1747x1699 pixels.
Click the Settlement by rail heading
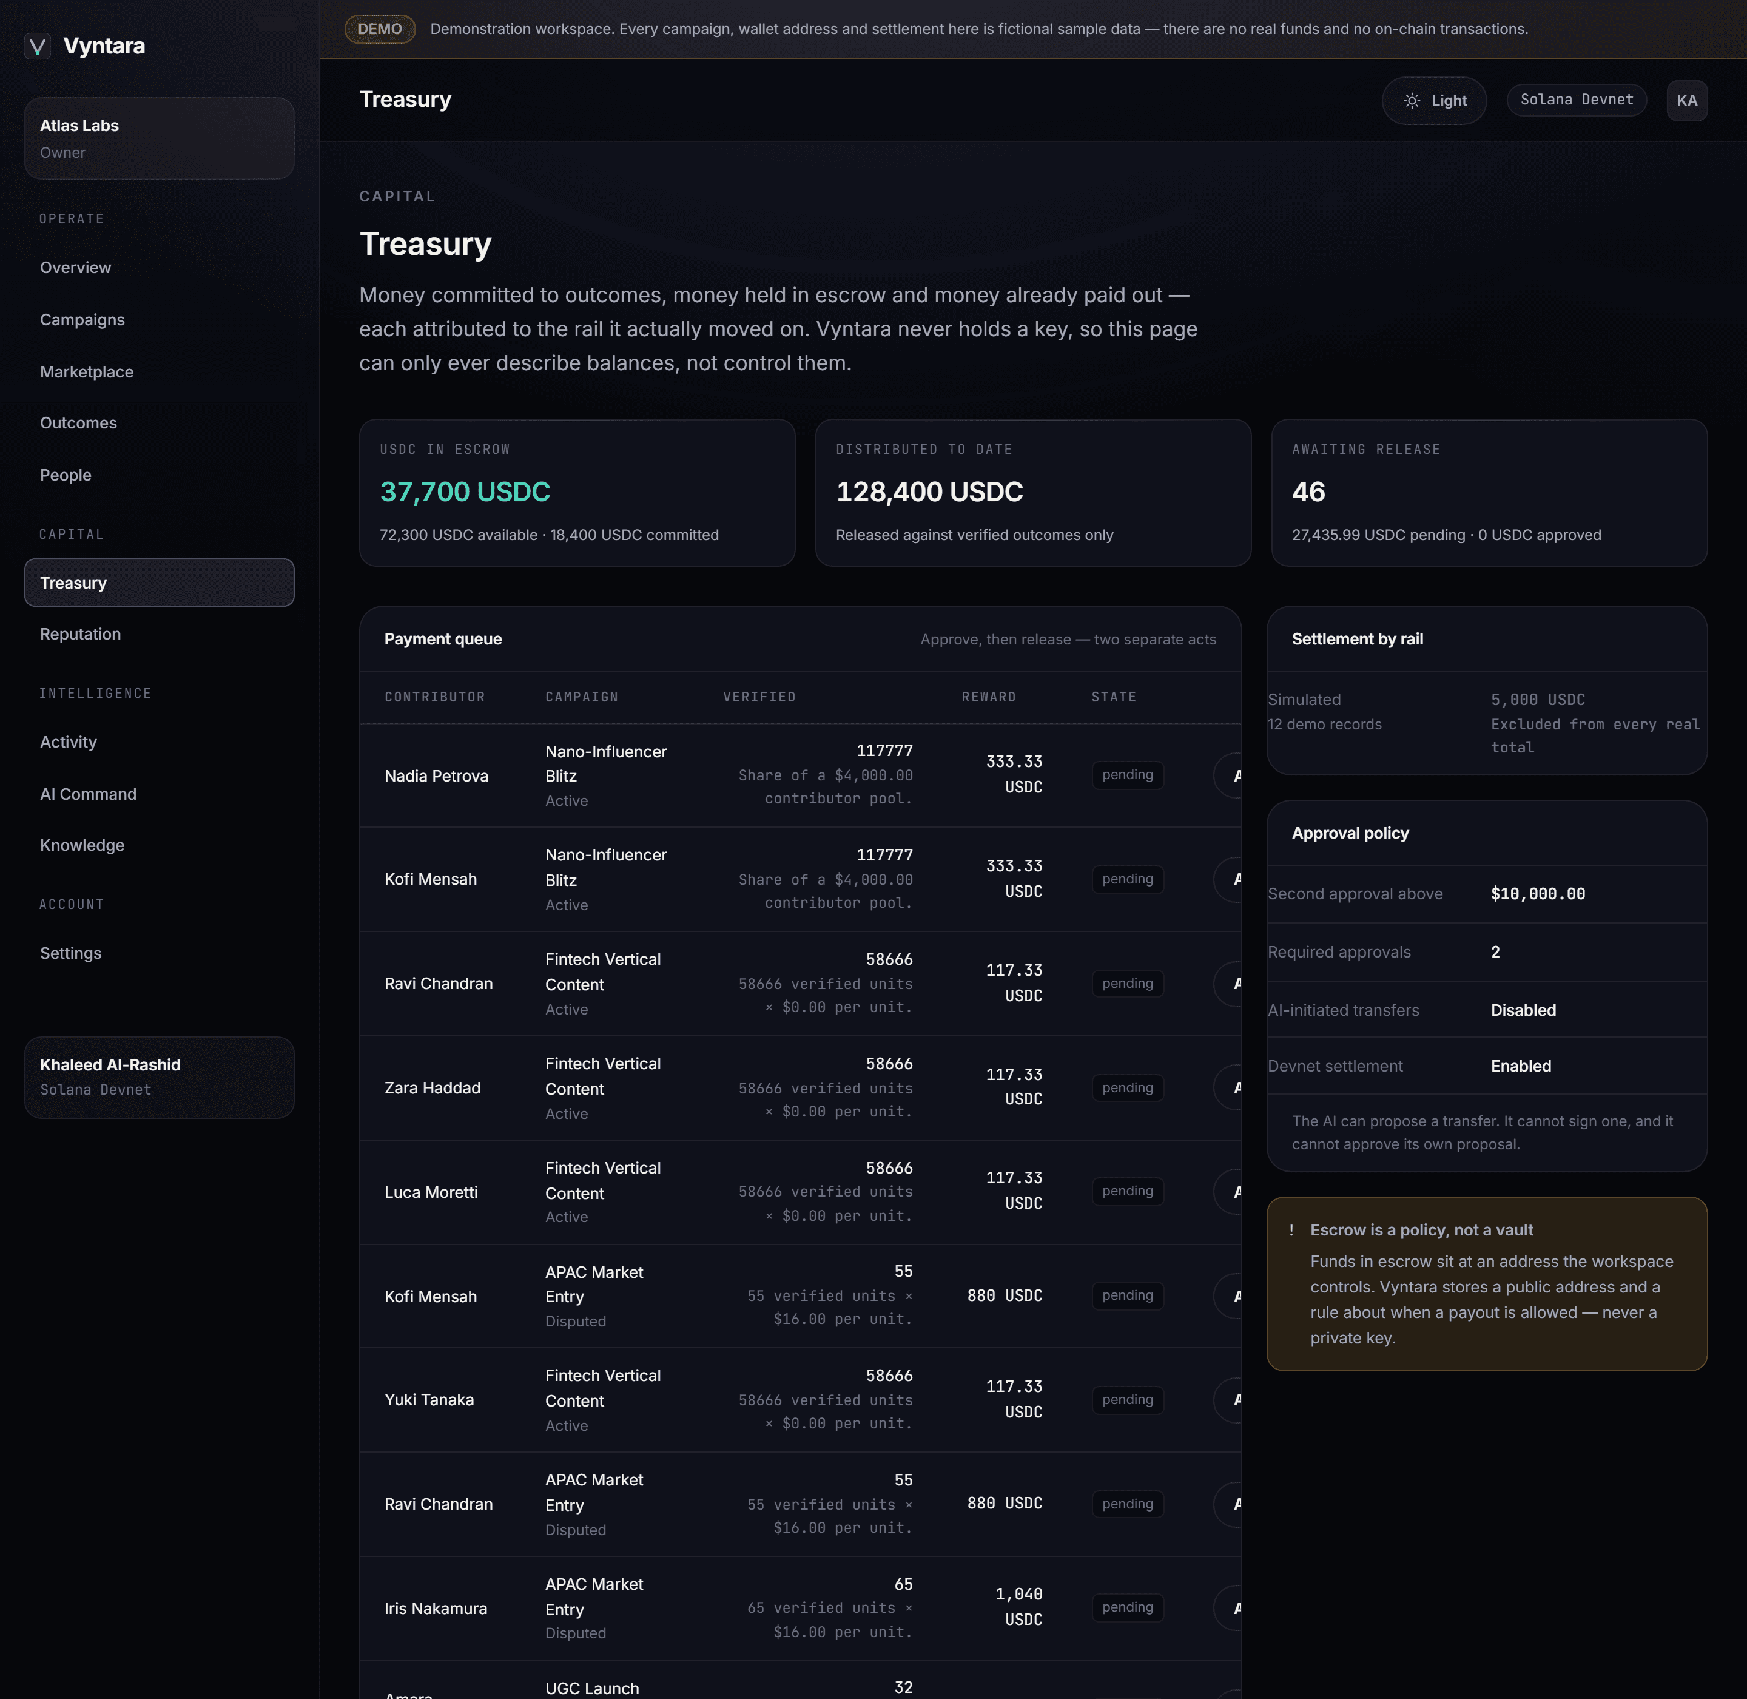point(1357,639)
